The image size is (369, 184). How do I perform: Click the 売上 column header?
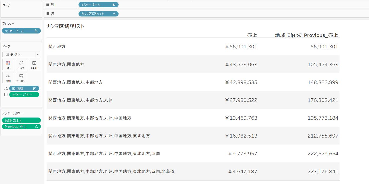(252, 35)
